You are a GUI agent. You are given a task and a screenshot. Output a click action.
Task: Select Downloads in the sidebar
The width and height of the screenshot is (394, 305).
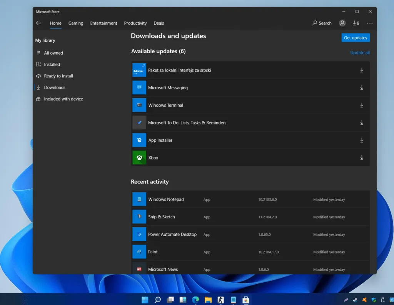click(x=55, y=87)
